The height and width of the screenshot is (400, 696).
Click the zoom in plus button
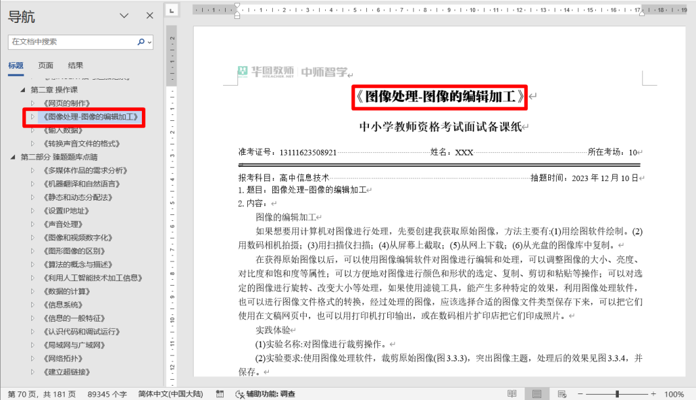coord(653,394)
